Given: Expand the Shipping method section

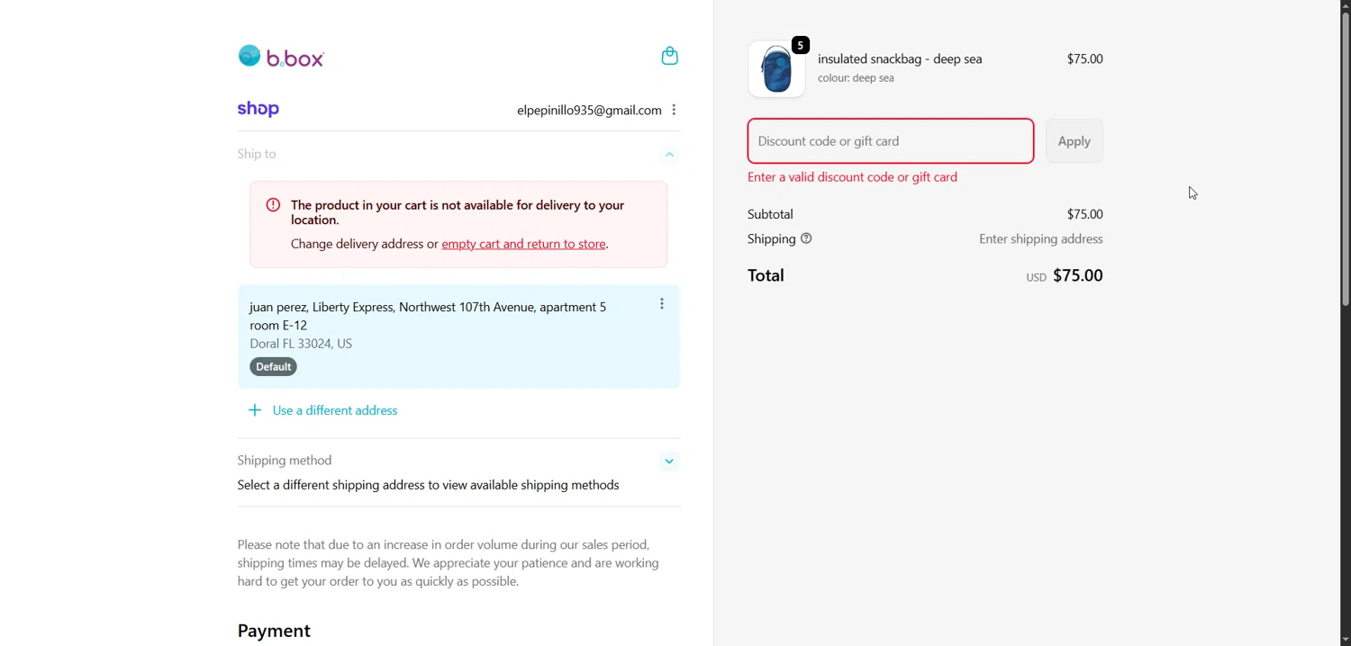Looking at the screenshot, I should click(669, 462).
